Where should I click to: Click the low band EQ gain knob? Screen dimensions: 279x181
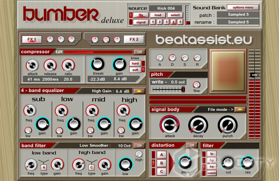(x=74, y=124)
